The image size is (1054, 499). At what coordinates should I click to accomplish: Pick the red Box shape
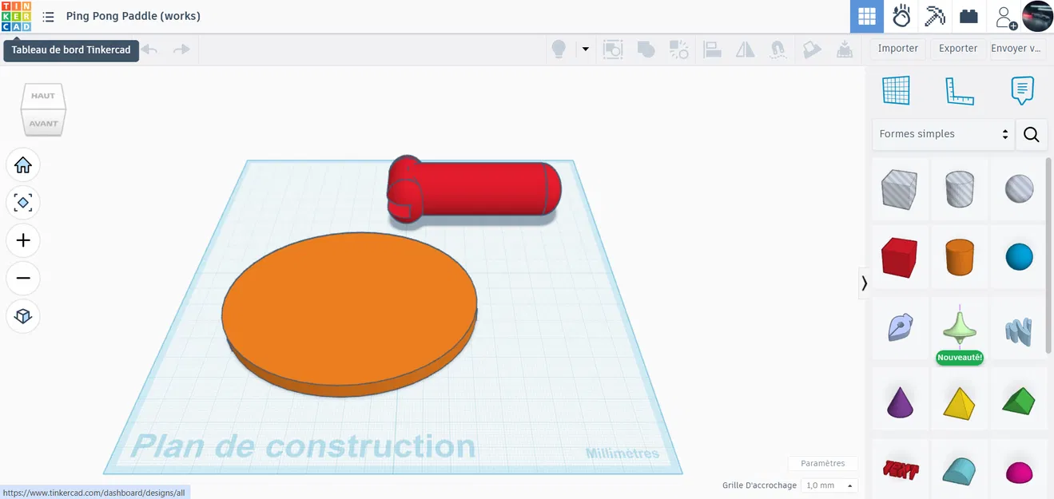pos(900,257)
